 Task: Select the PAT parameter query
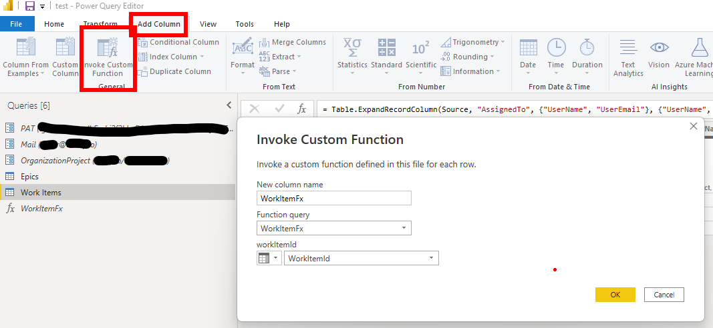pos(118,129)
